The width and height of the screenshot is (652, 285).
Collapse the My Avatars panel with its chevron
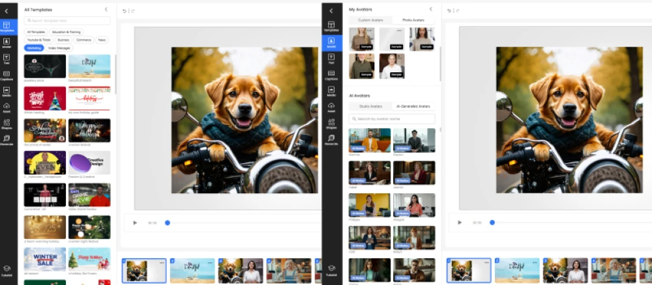430,9
